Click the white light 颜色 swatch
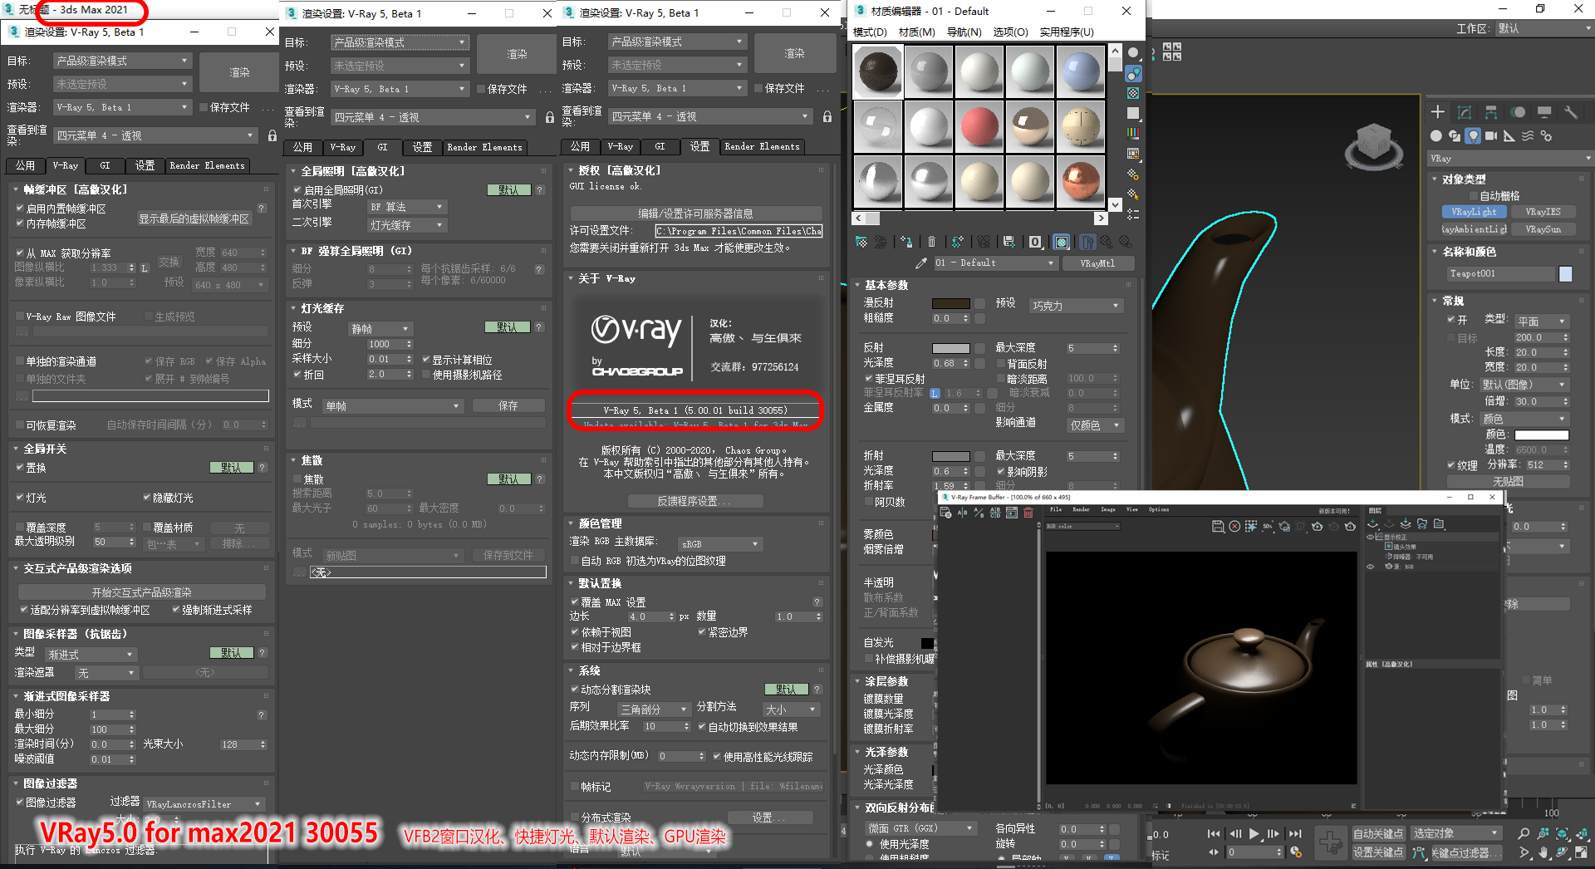This screenshot has height=869, width=1595. [1541, 434]
